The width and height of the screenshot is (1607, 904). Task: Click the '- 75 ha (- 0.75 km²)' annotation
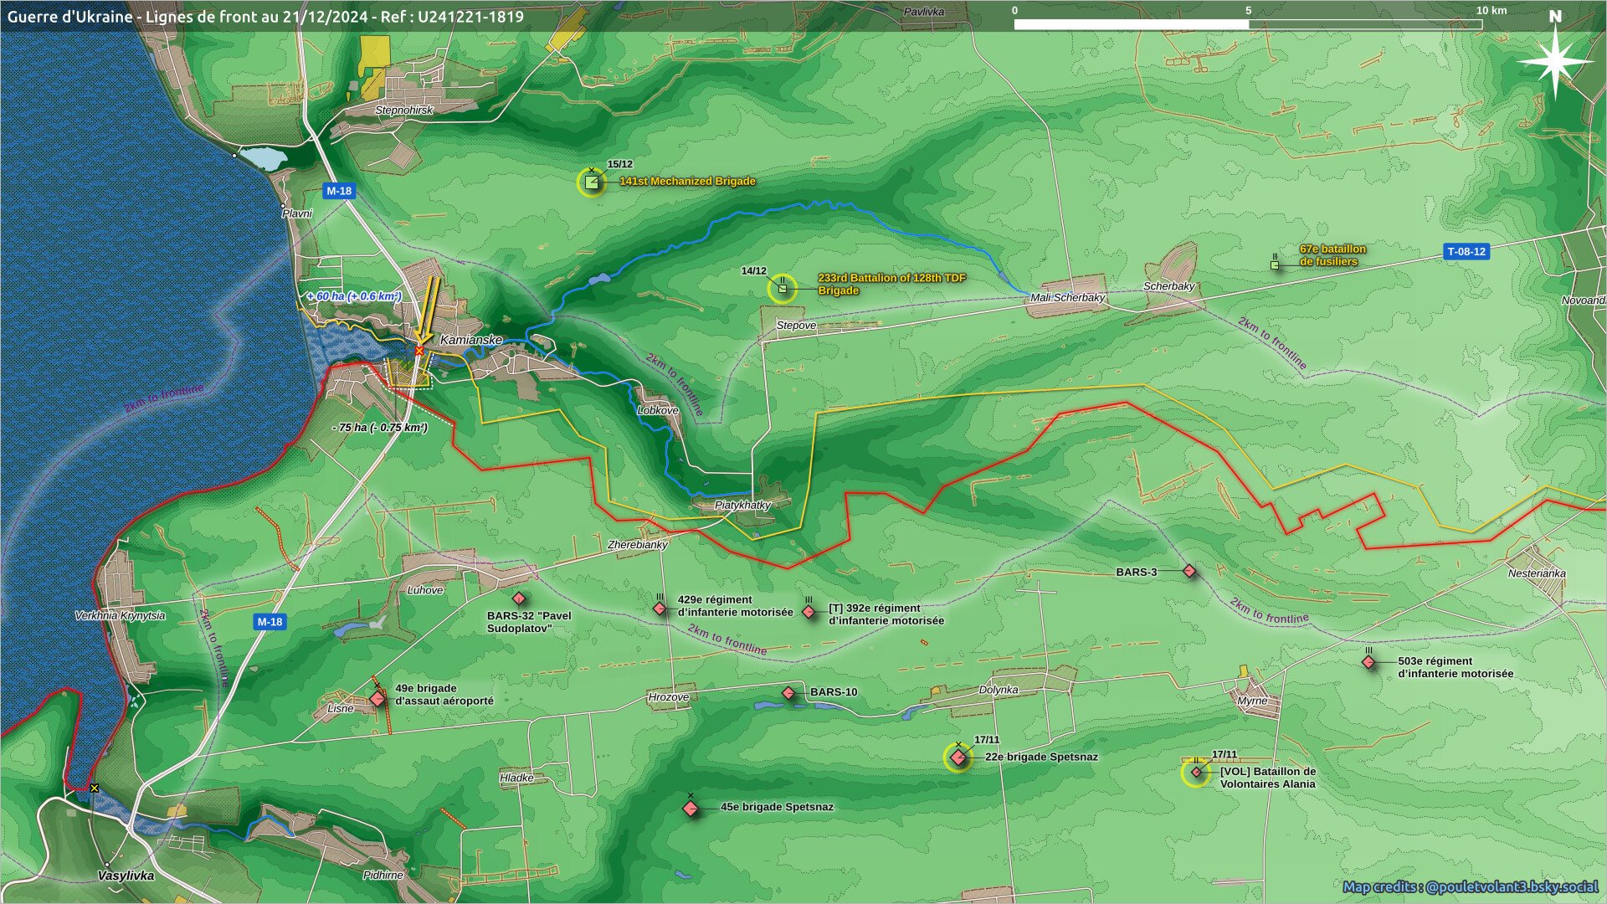(x=380, y=428)
